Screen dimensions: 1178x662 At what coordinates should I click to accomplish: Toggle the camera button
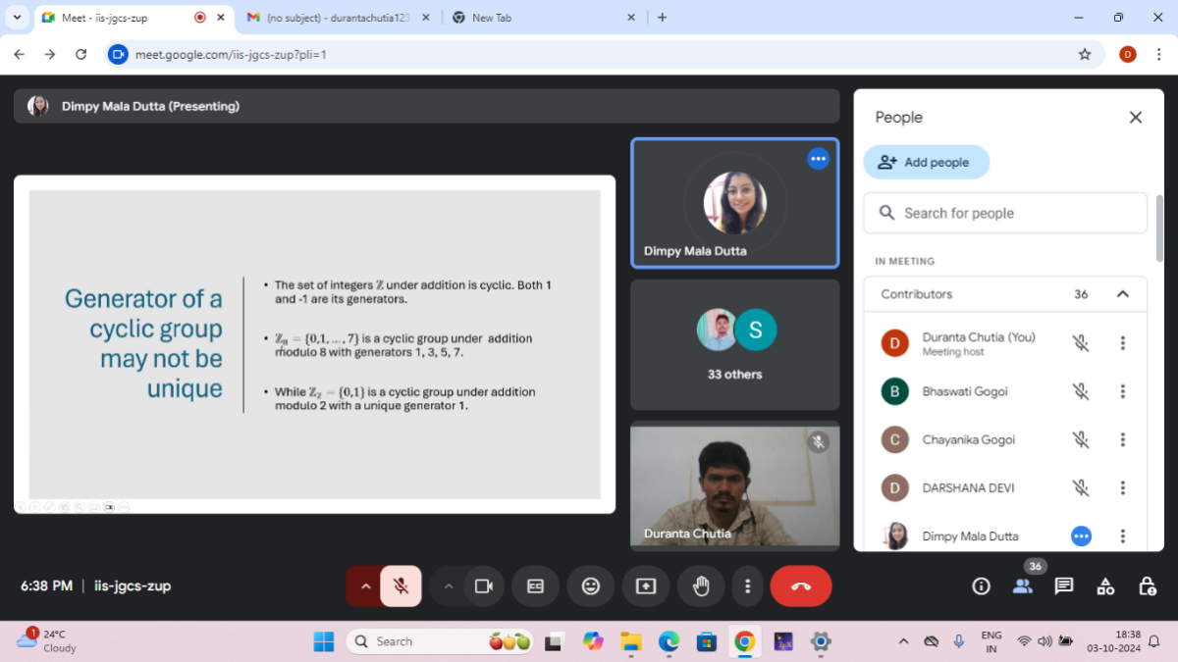[483, 586]
